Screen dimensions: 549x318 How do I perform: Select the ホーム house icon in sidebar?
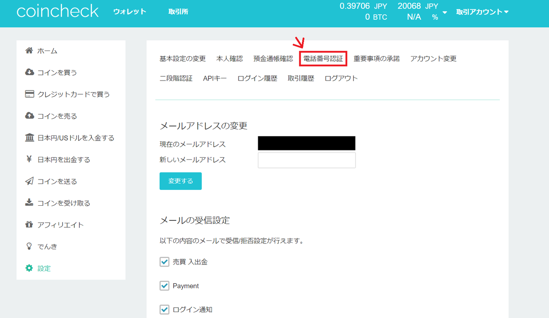pos(29,50)
